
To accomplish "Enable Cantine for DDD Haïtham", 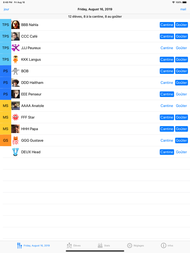I will [167, 83].
